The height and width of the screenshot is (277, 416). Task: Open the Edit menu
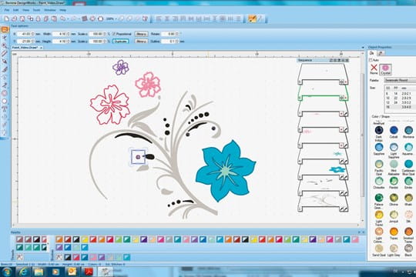[16, 10]
